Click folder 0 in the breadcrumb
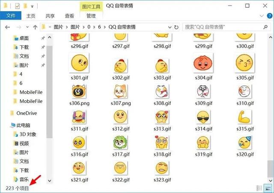The width and height of the screenshot is (274, 193). pyautogui.click(x=89, y=27)
